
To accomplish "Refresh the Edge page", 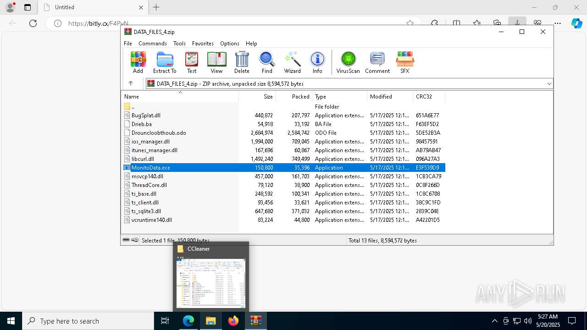I will point(33,23).
